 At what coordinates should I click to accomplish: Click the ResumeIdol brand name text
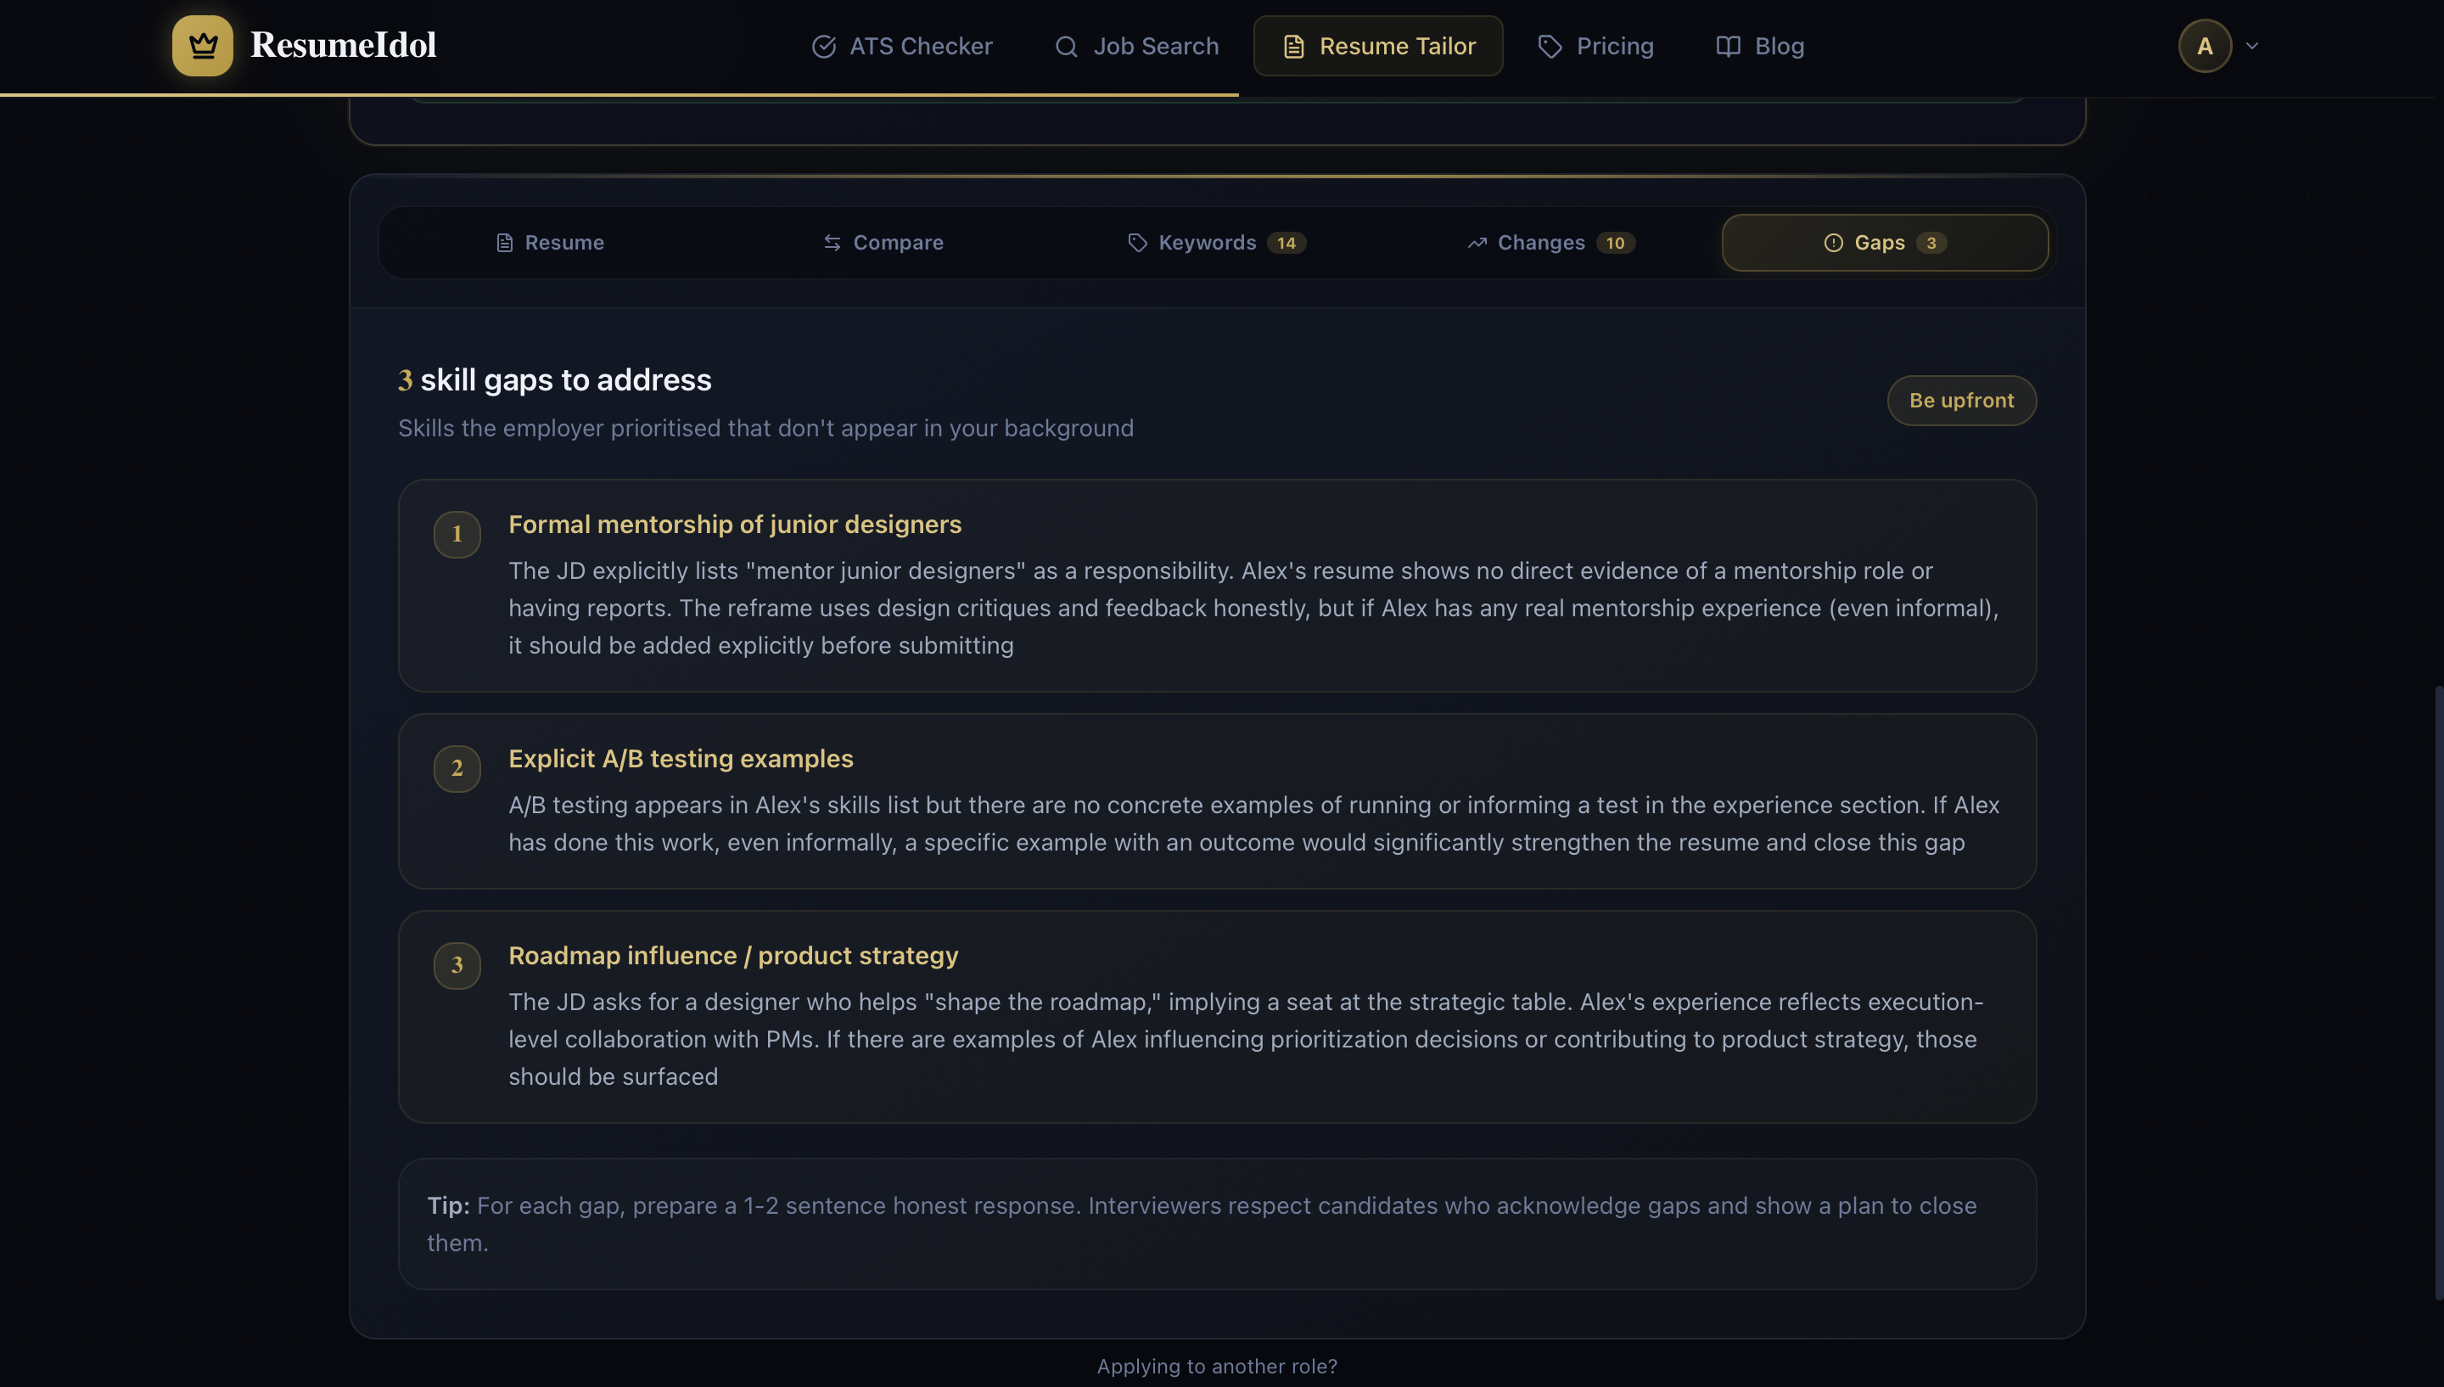point(343,46)
